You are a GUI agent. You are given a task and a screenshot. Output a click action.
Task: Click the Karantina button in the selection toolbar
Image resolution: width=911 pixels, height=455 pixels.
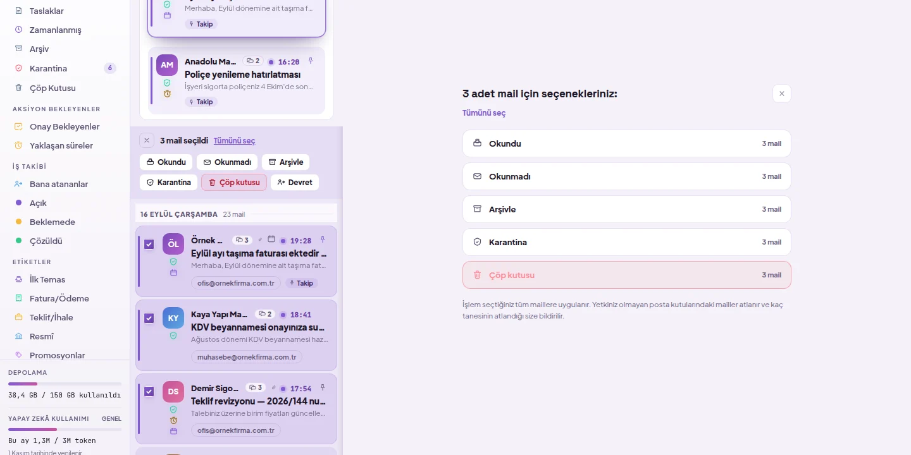click(x=169, y=183)
